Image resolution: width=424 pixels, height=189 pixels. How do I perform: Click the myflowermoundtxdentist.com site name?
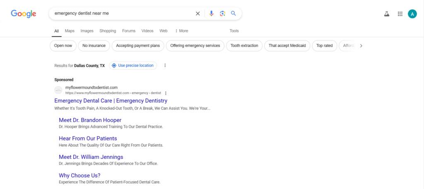point(92,87)
